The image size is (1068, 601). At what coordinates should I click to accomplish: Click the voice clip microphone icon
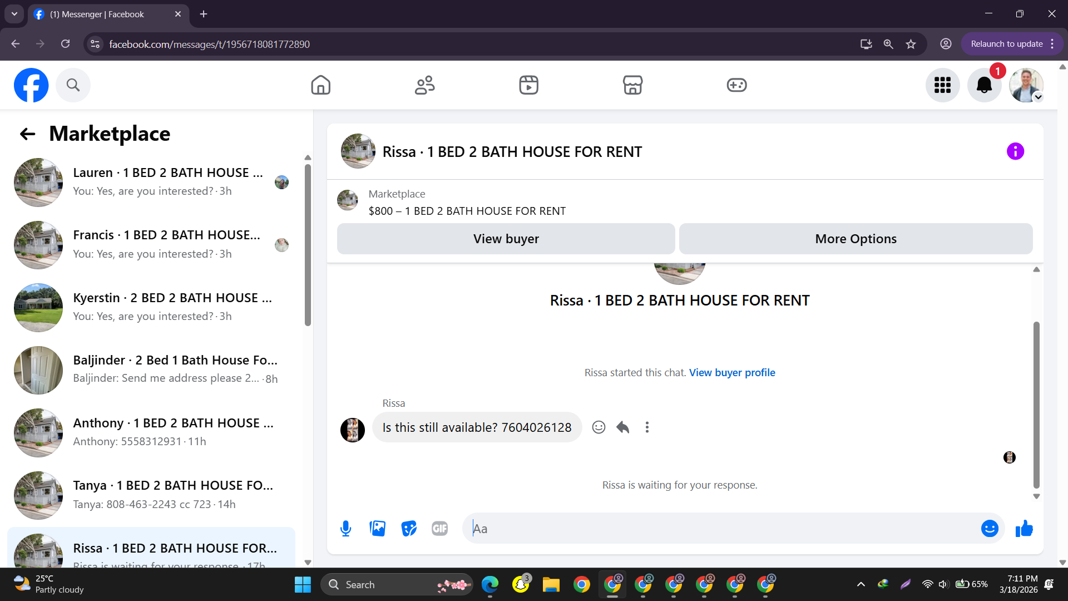pos(345,528)
